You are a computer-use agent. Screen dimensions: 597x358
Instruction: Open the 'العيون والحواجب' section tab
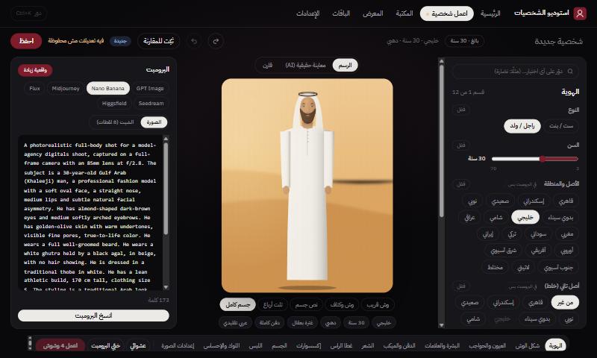coord(487,346)
